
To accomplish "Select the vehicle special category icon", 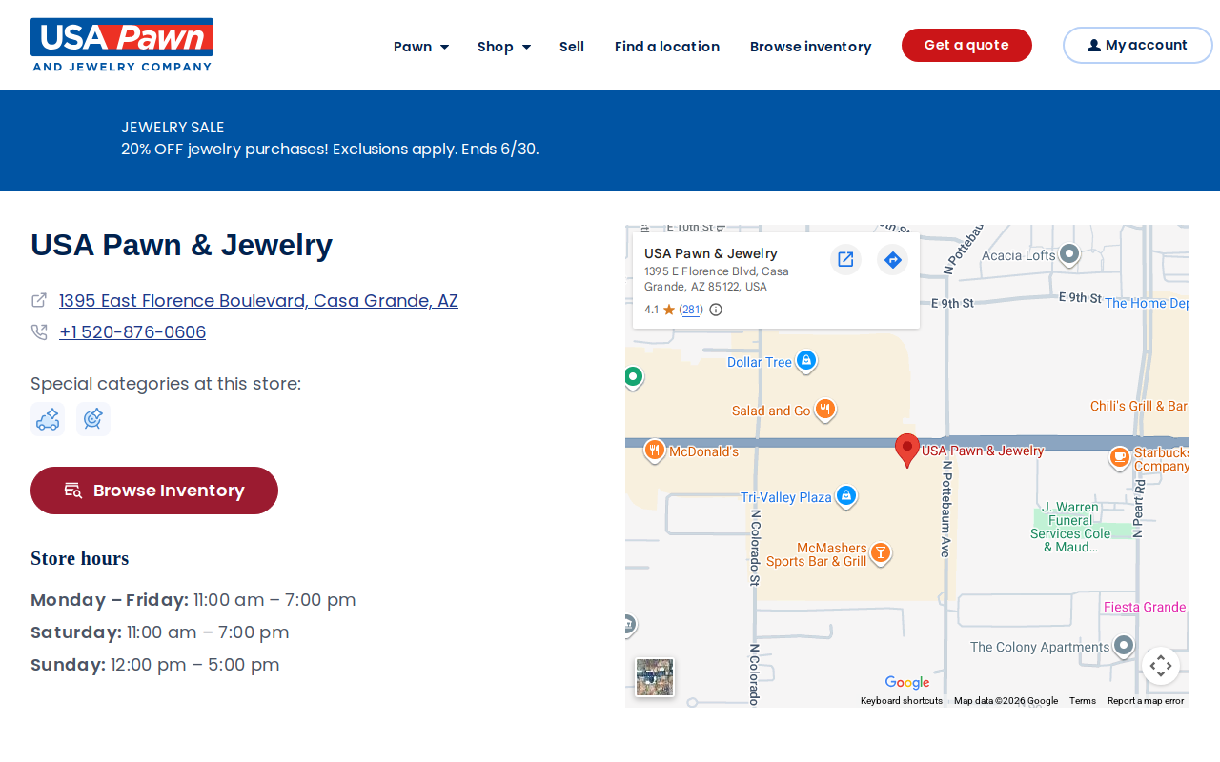I will (x=48, y=419).
